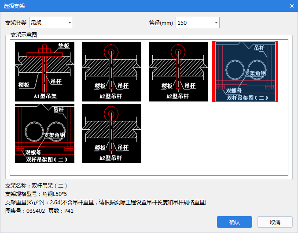Open the 支架分类 dropdown showing 吊架
The height and width of the screenshot is (233, 298).
51,23
